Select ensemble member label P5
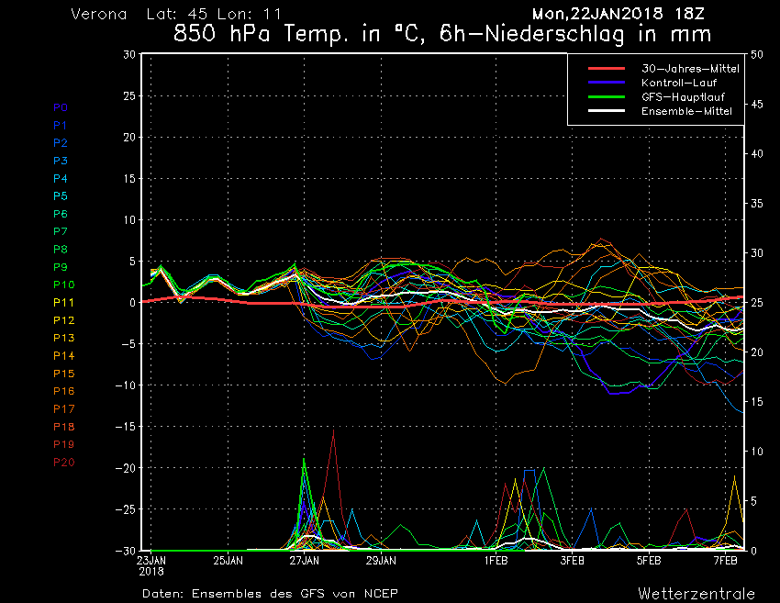This screenshot has height=603, width=780. tap(61, 196)
